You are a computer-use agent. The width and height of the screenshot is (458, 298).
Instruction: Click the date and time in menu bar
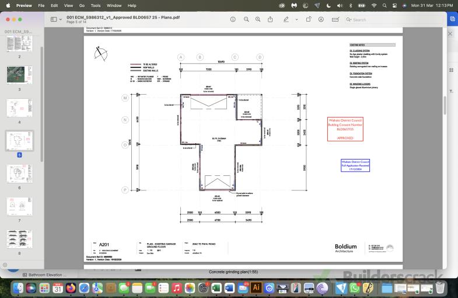tap(432, 5)
